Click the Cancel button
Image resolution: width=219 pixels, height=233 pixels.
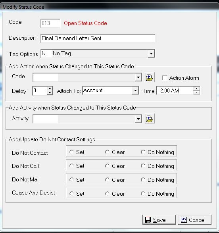pos(194,220)
